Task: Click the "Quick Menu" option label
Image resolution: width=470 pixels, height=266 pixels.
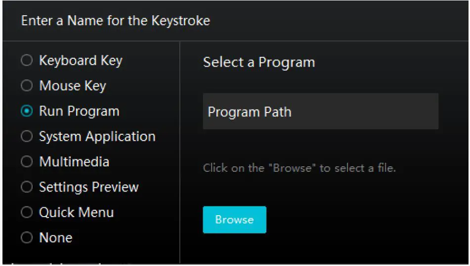Action: tap(77, 213)
